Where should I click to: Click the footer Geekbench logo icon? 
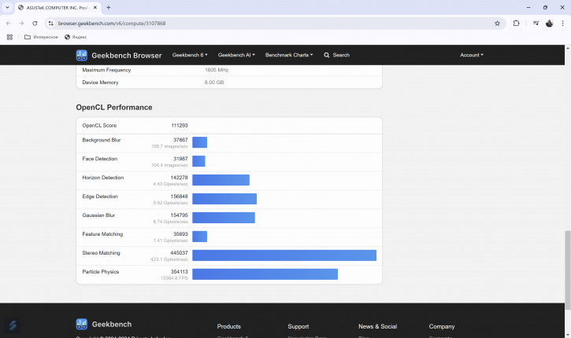tap(82, 324)
